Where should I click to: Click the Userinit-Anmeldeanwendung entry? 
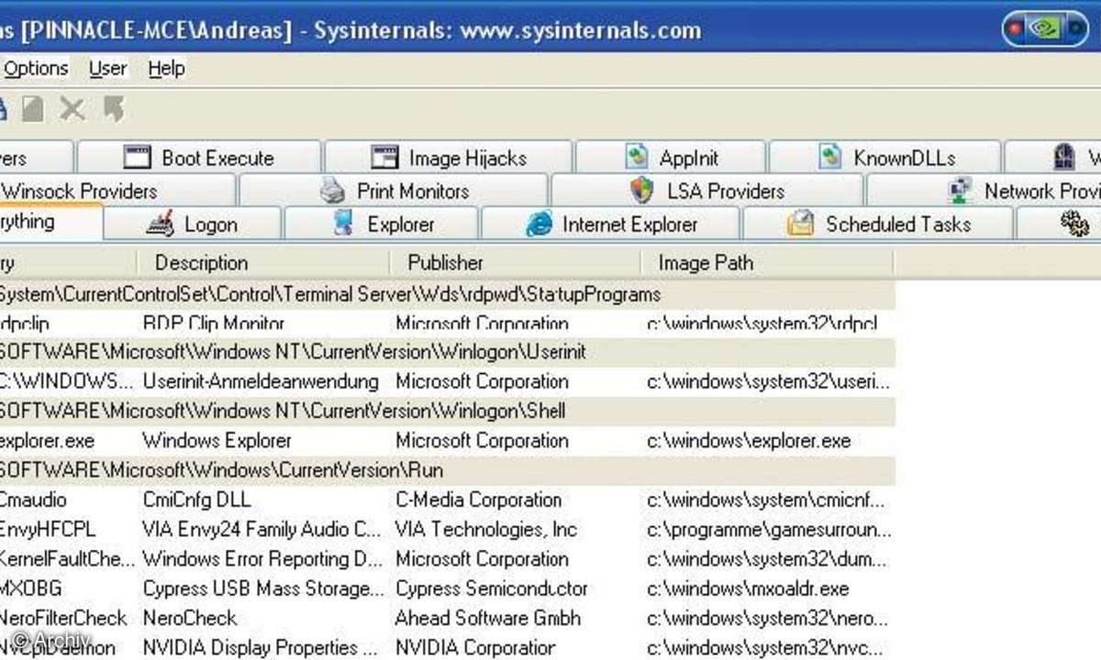click(261, 381)
